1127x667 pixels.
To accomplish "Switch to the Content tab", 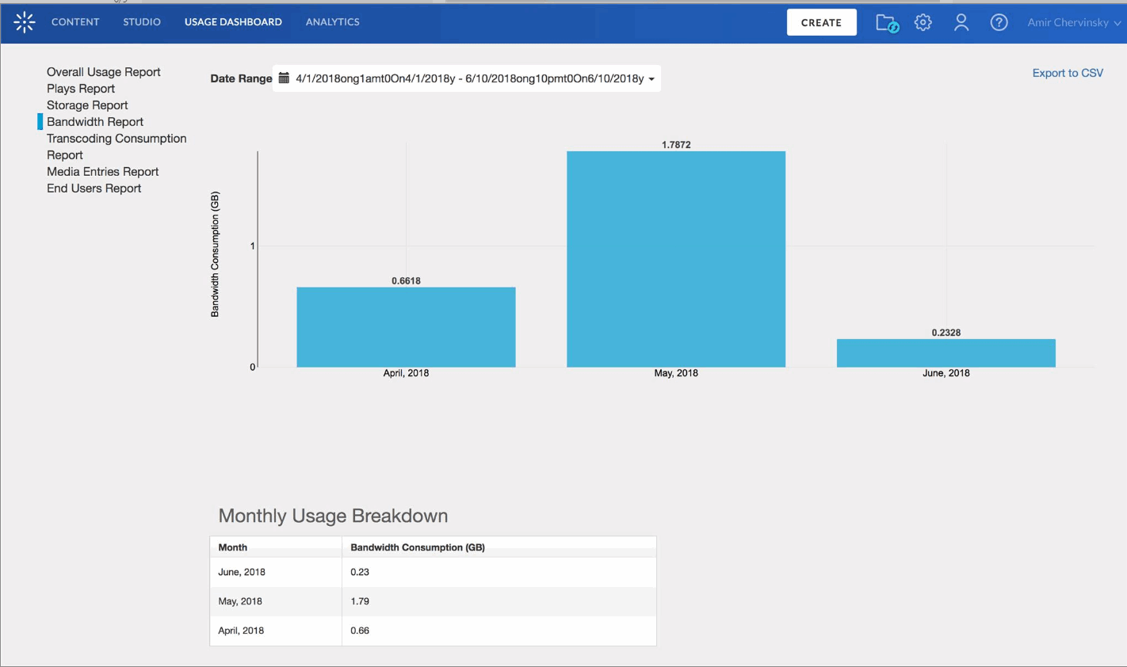I will click(75, 22).
